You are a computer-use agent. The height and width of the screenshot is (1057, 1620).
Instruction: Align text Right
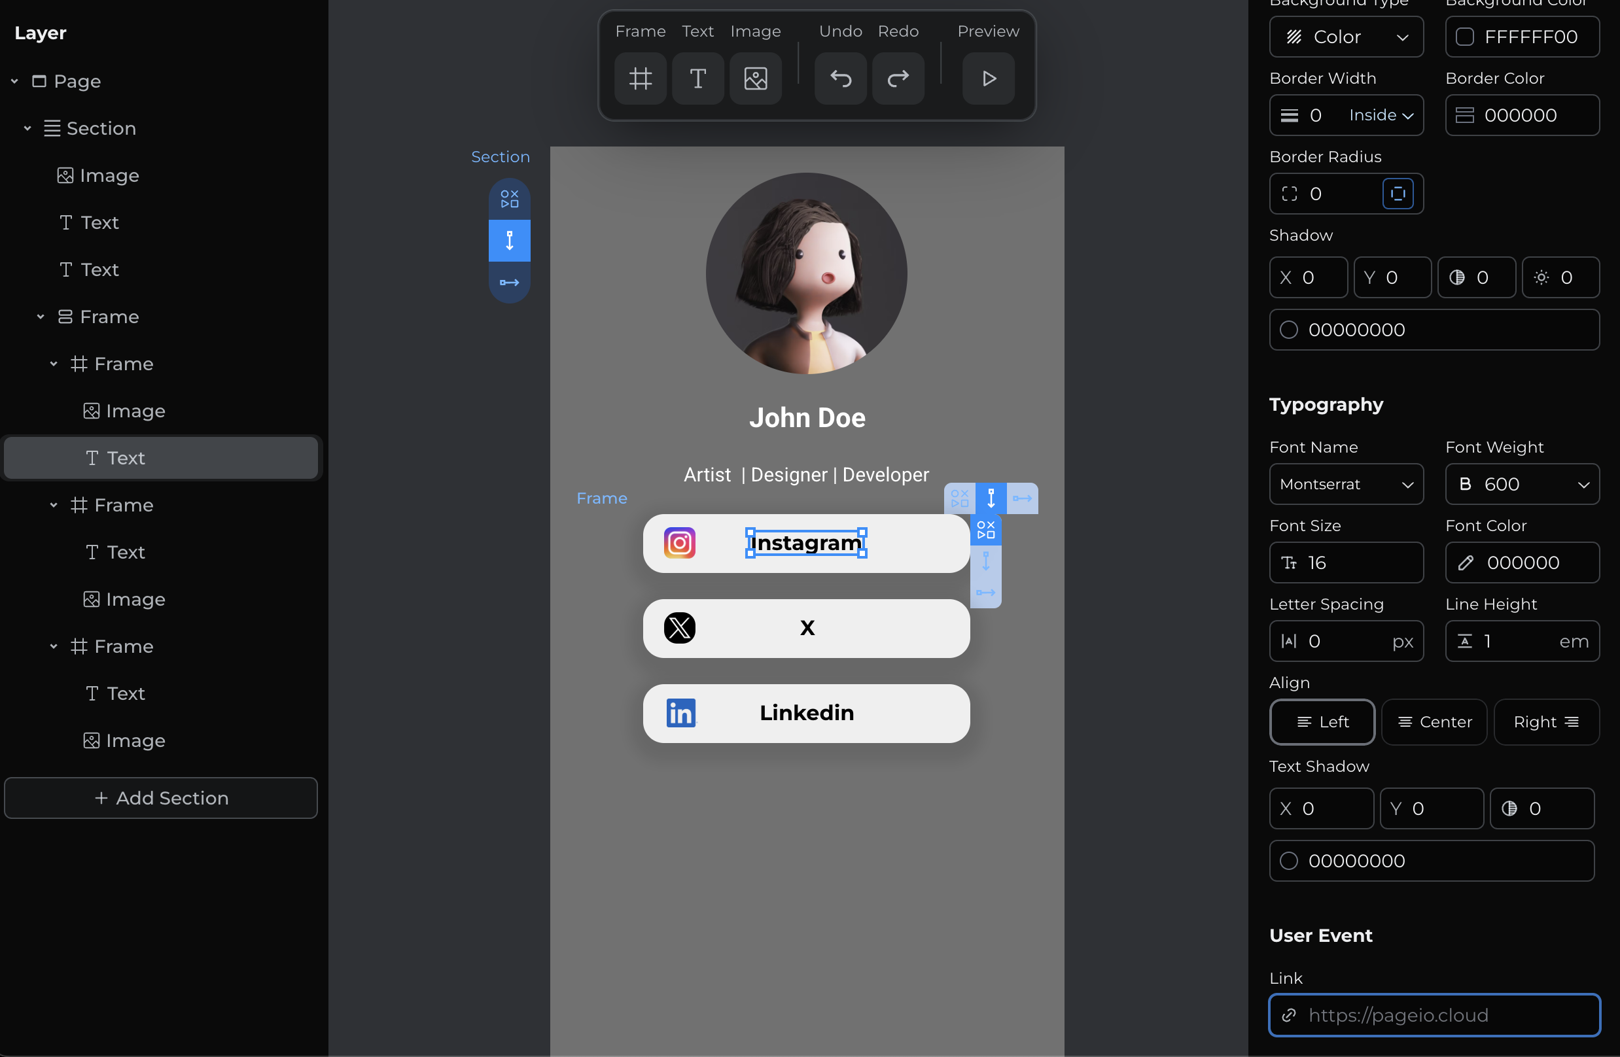(1546, 721)
